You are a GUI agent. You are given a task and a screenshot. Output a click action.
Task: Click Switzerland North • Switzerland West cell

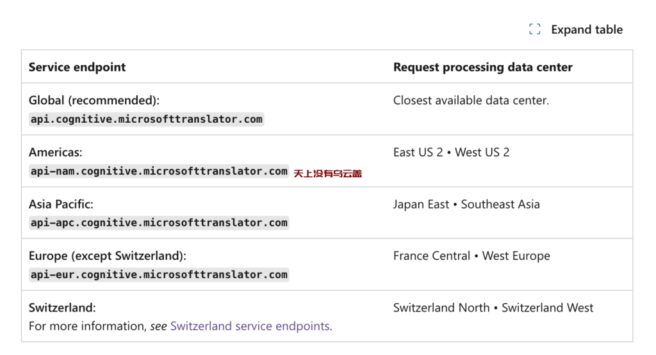tap(493, 308)
